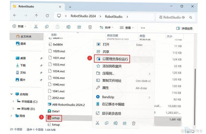
Task: Open a new tab with the plus
Action: coord(70,7)
